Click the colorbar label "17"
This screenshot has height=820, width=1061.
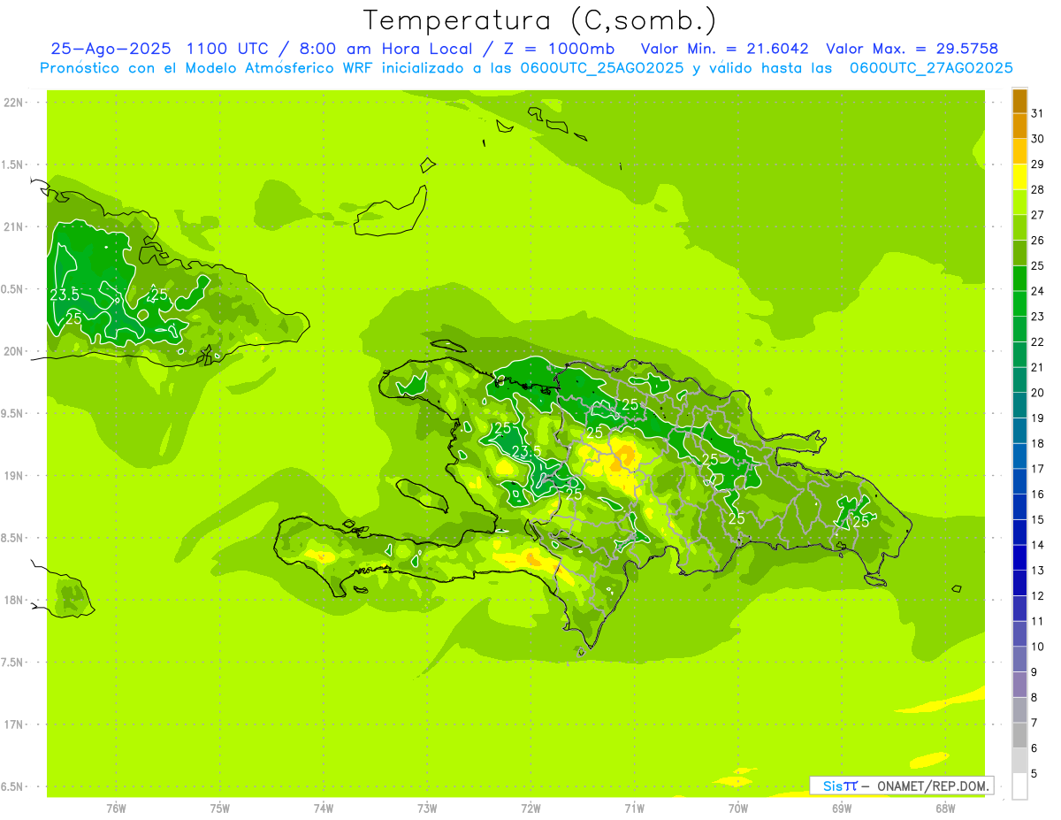pyautogui.click(x=1037, y=469)
